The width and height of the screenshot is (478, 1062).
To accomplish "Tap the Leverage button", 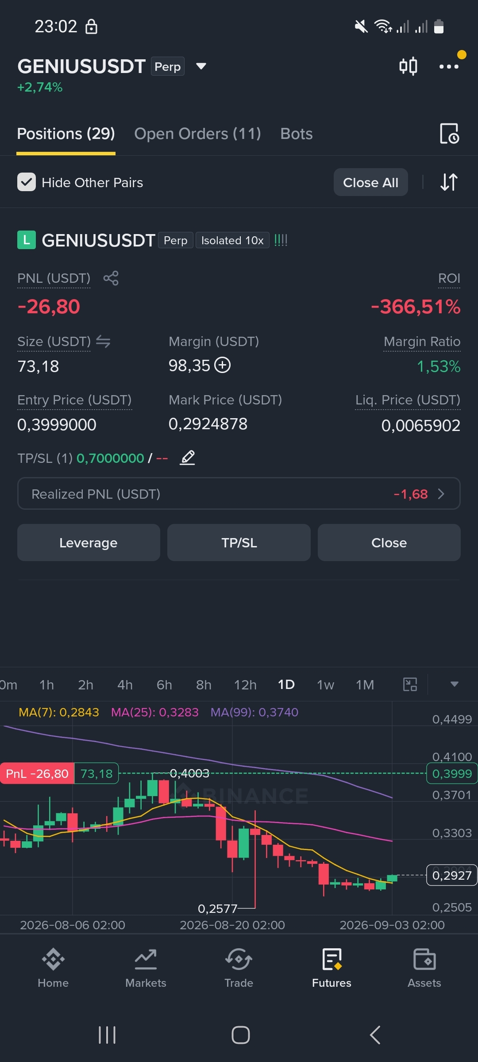I will tap(89, 543).
